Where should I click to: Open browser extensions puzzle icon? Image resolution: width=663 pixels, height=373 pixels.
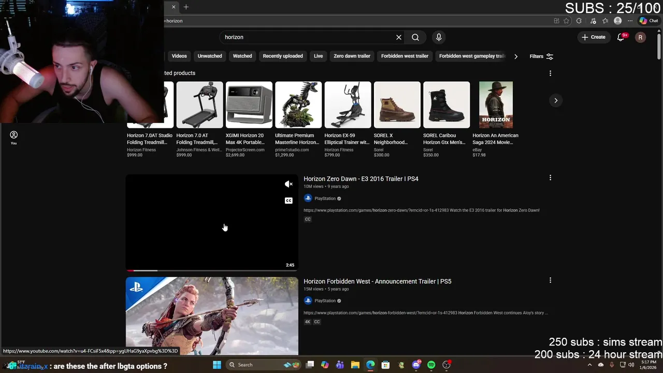(579, 21)
